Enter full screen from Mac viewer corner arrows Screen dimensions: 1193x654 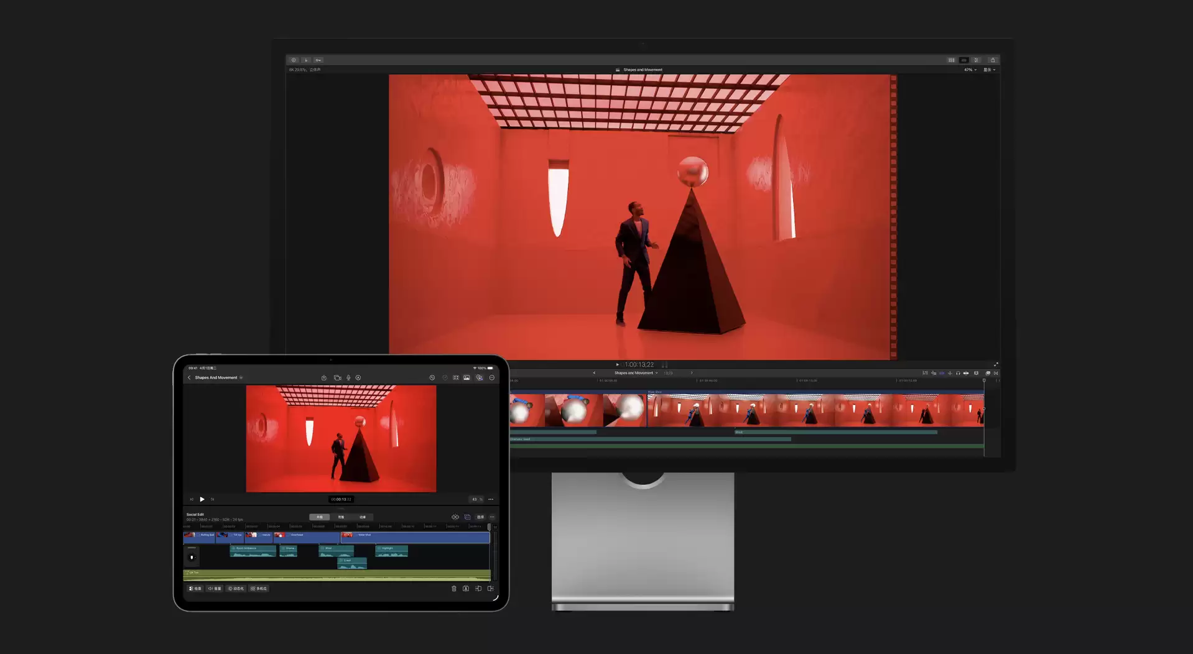tap(996, 364)
